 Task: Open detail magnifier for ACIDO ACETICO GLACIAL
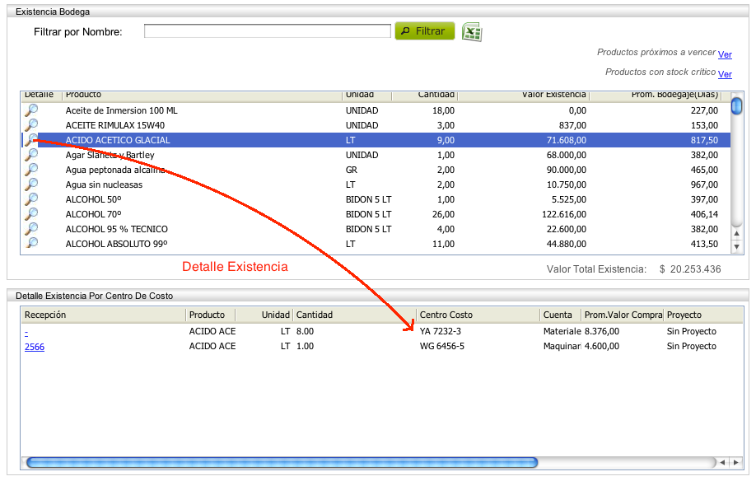[31, 140]
